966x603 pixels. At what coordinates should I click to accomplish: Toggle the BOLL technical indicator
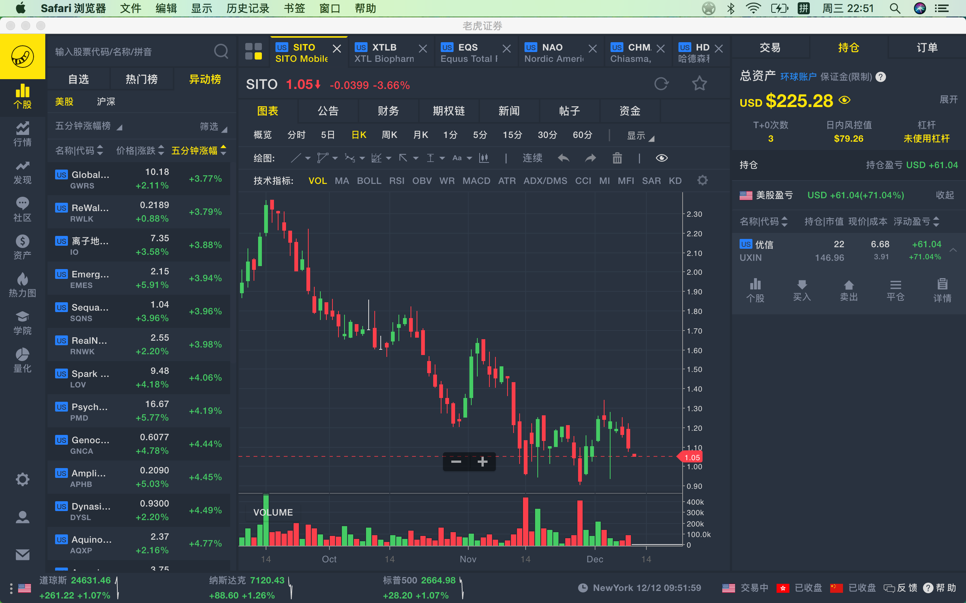click(369, 181)
